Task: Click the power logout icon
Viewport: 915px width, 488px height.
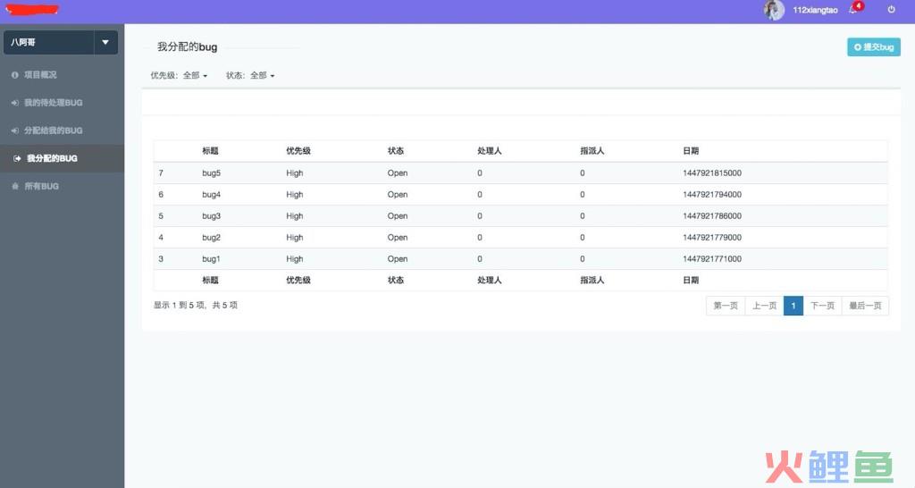Action: 891,9
